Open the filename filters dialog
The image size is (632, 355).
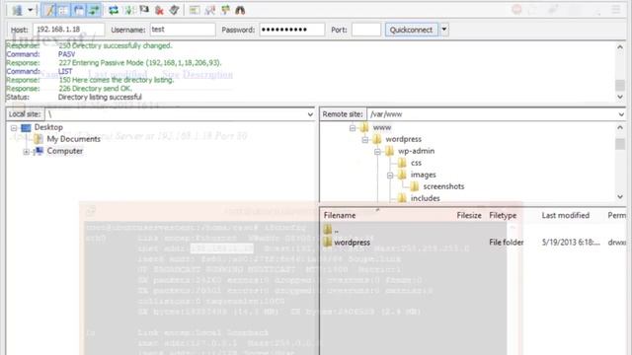tap(195, 10)
